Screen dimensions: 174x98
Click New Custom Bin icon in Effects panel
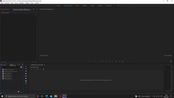(x=18, y=91)
